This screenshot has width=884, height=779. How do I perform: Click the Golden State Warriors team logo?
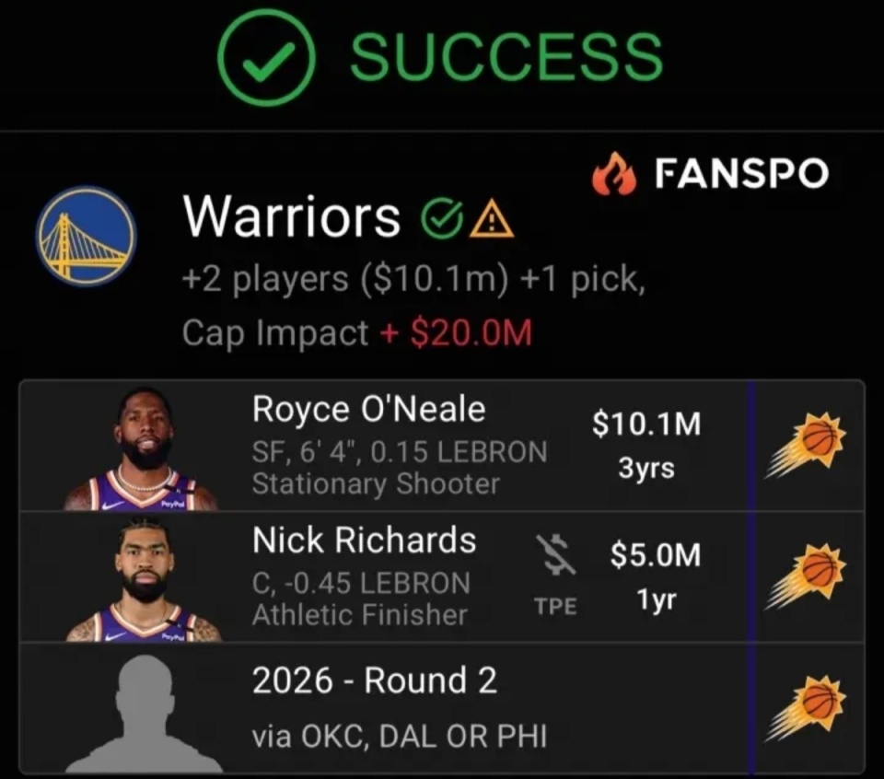point(87,236)
